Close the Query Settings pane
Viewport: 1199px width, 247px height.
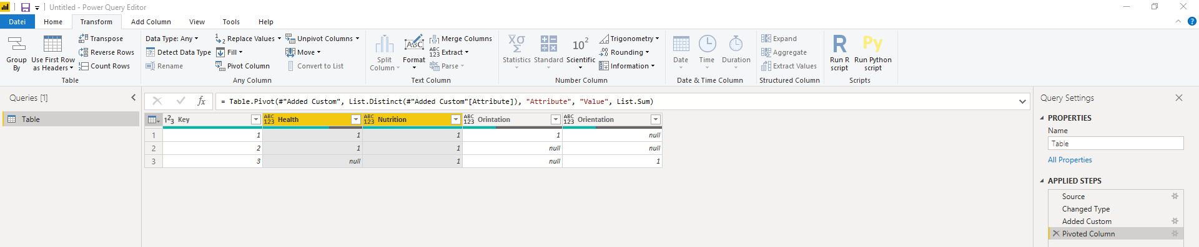pos(1178,98)
